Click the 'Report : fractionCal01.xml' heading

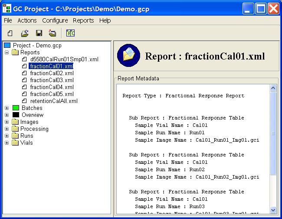tap(205, 56)
